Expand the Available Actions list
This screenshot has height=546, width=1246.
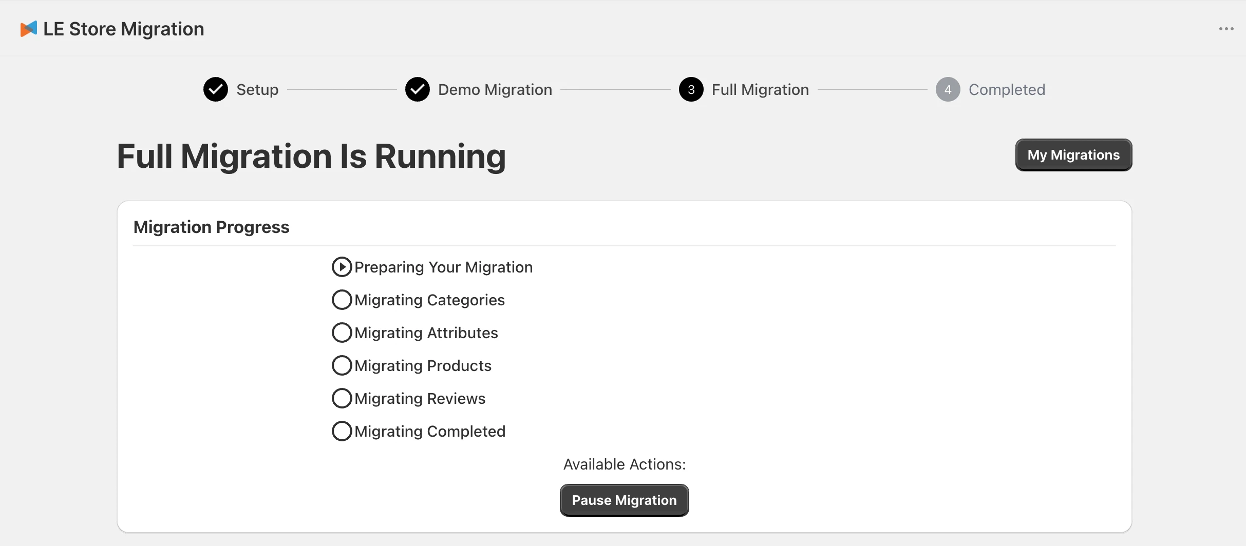click(624, 463)
